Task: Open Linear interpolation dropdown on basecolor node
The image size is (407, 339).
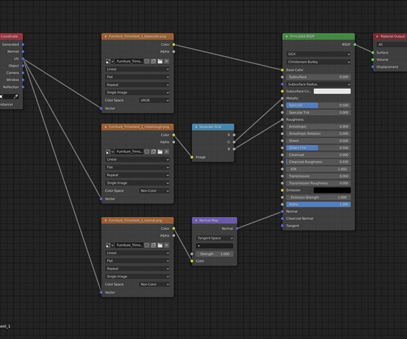Action: (x=137, y=69)
